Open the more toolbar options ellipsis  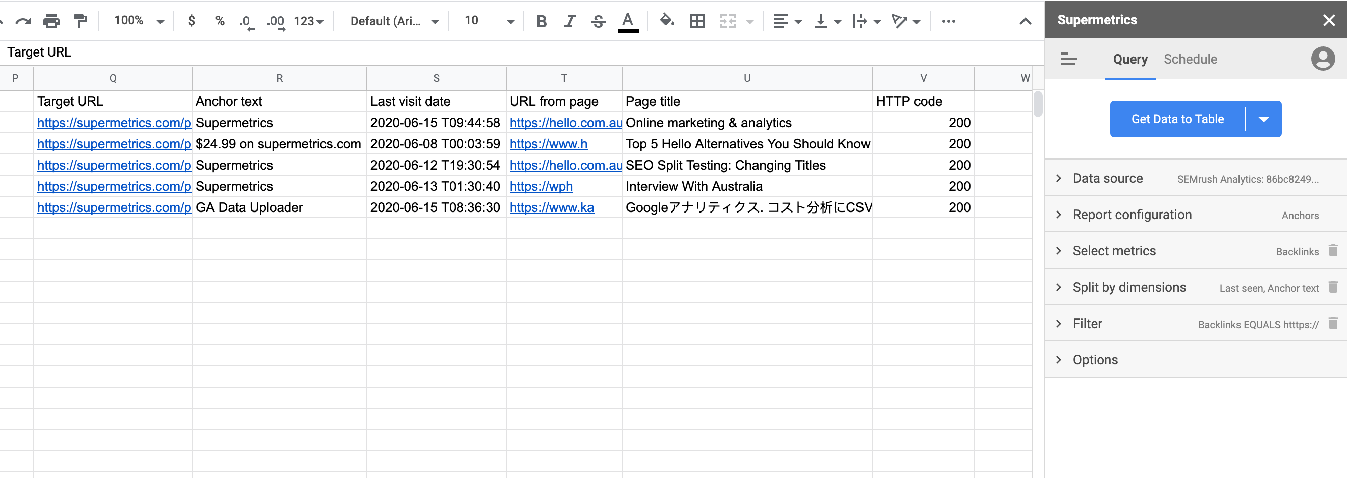[x=948, y=21]
